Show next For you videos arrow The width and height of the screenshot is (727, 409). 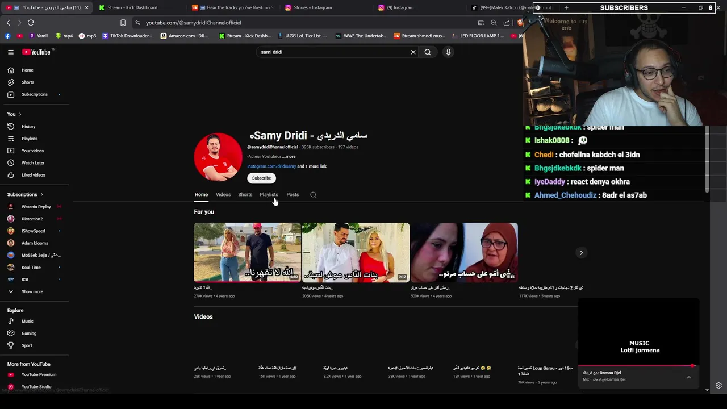click(581, 253)
